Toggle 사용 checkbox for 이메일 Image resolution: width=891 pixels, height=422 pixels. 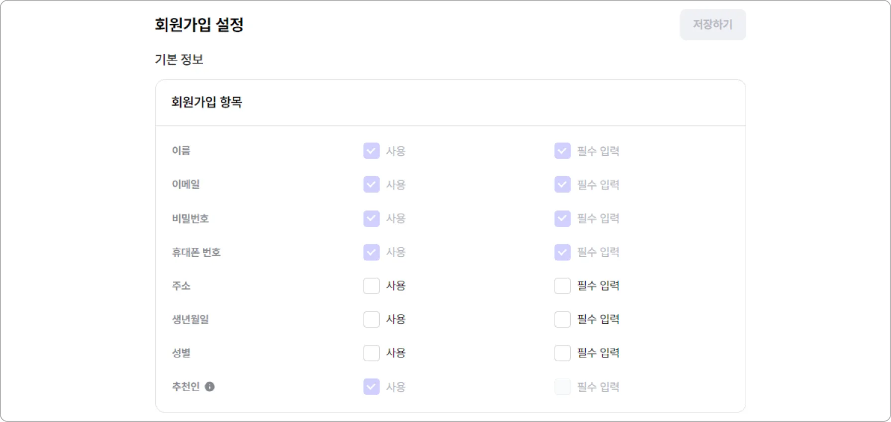pos(372,185)
